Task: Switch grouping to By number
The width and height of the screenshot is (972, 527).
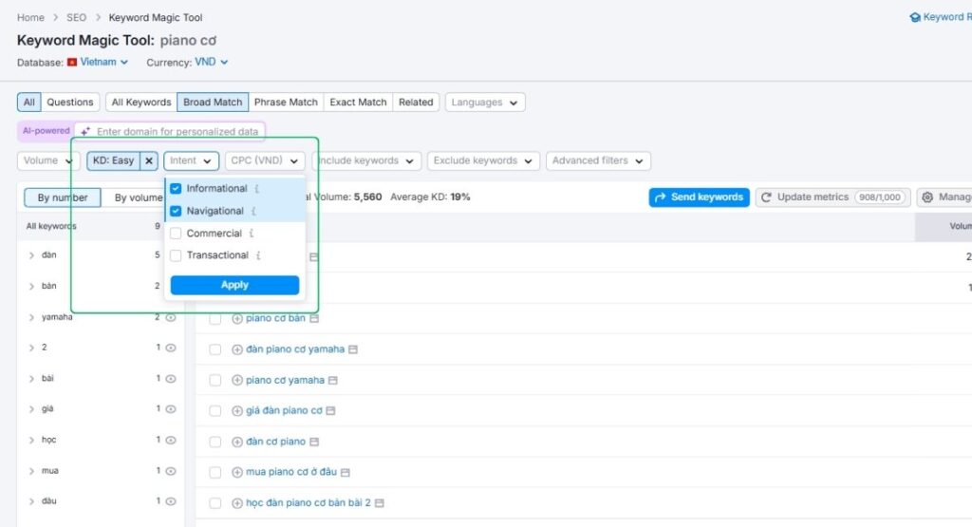Action: (63, 198)
